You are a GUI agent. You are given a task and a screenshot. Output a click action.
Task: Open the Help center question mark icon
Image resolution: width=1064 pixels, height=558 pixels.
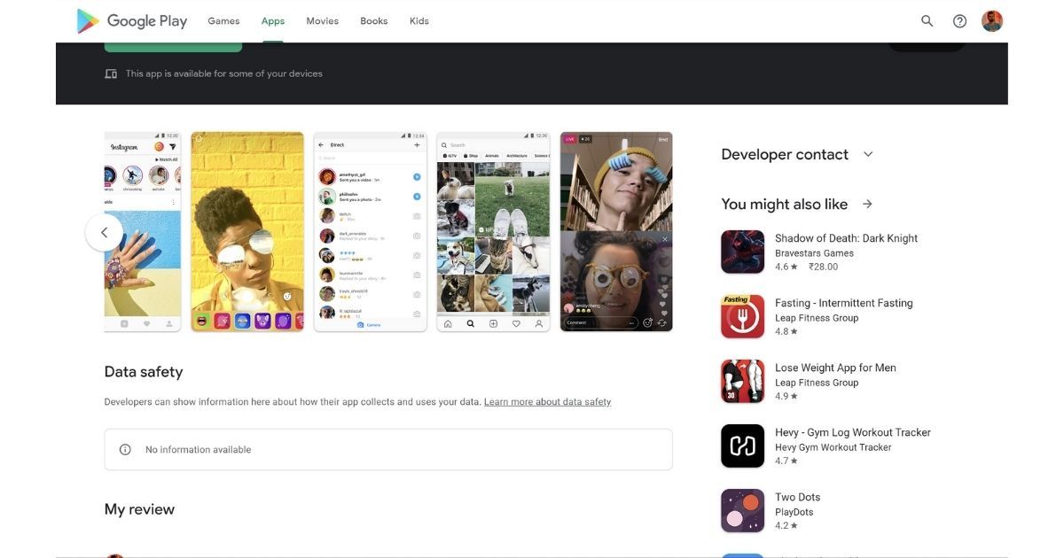tap(959, 21)
